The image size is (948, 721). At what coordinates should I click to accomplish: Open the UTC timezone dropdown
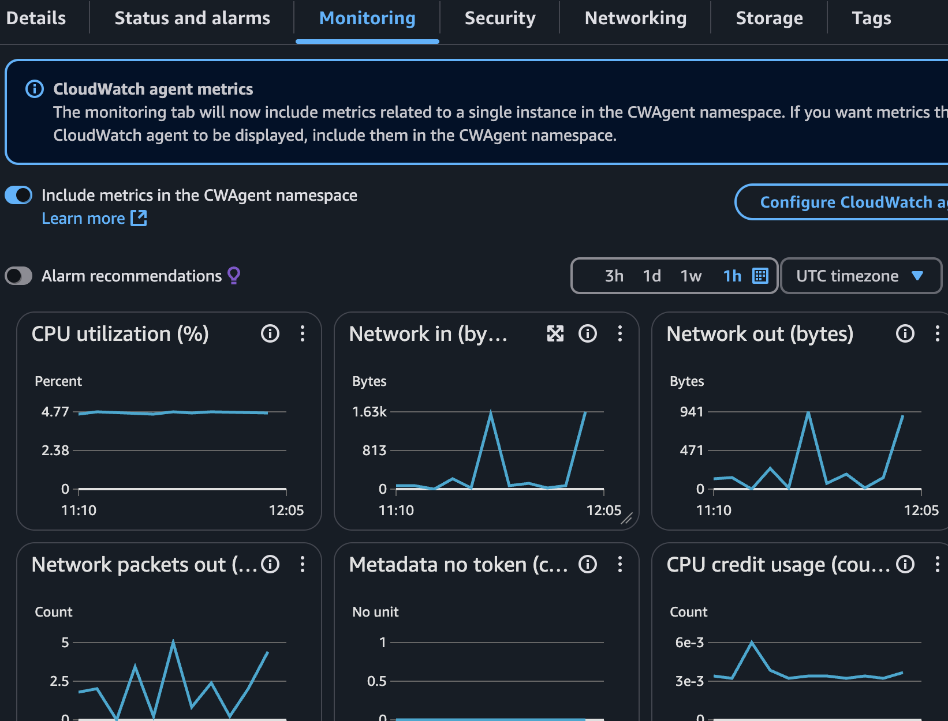point(860,276)
